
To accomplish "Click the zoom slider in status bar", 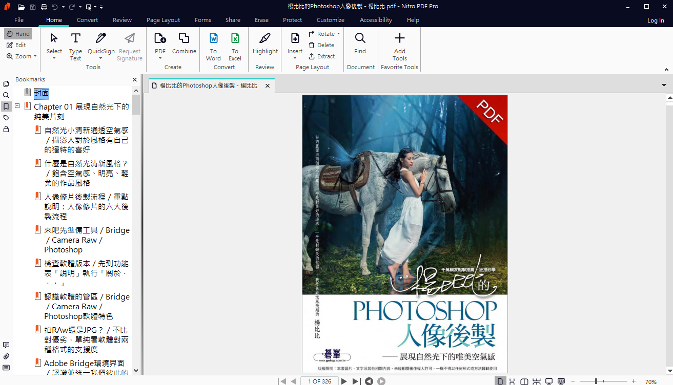I will tap(596, 381).
